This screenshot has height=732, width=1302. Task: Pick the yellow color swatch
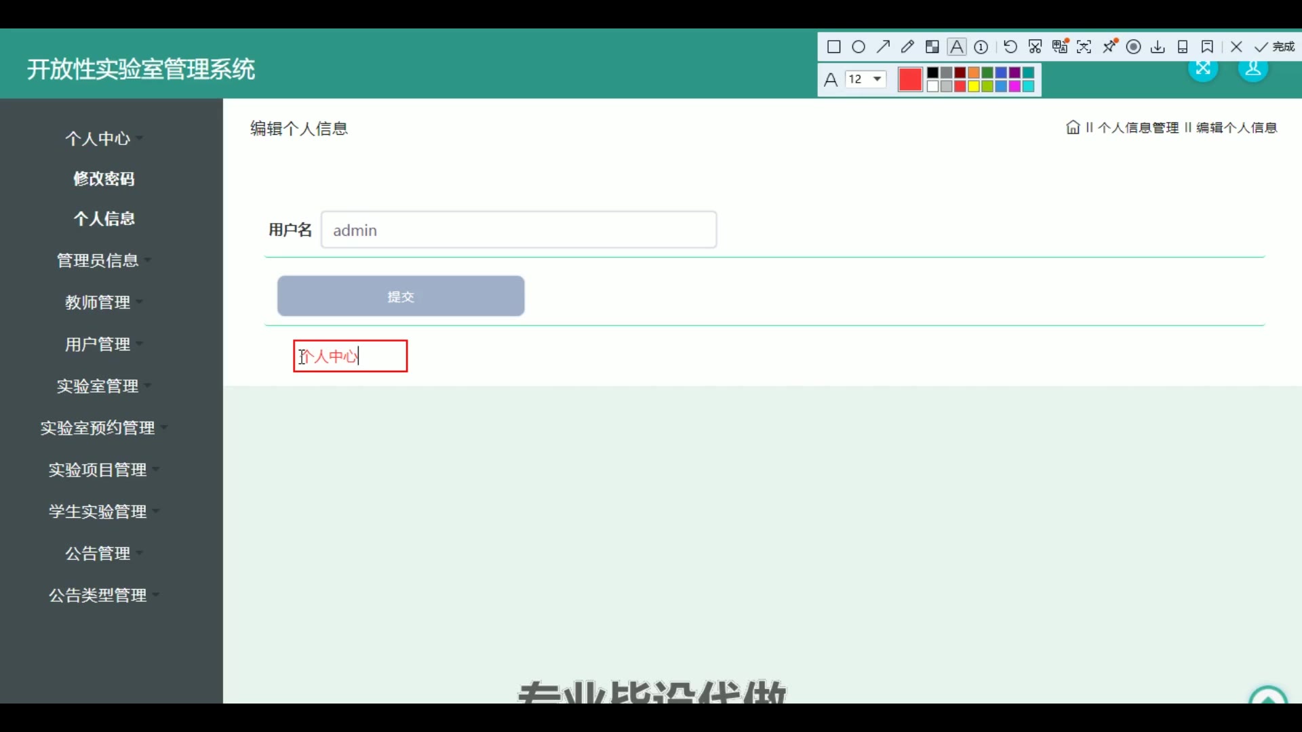click(974, 86)
